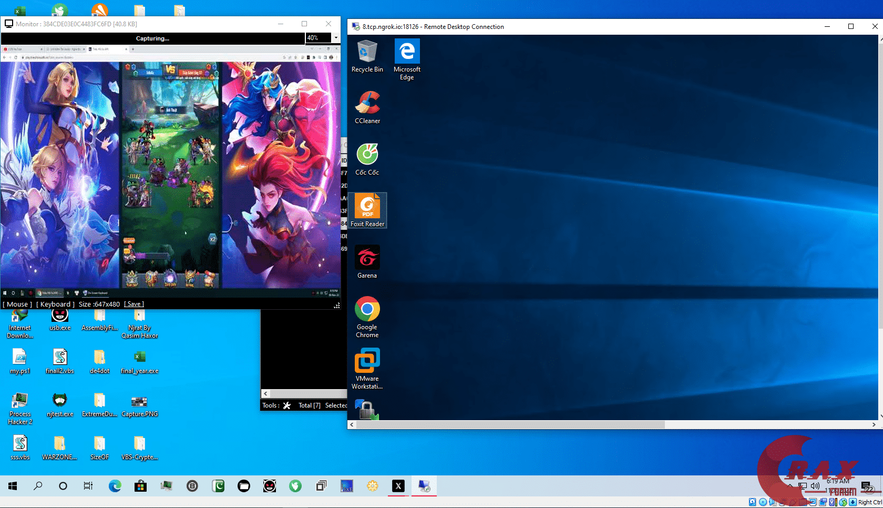Open the volume control in system tray
This screenshot has height=508, width=883.
[x=815, y=486]
